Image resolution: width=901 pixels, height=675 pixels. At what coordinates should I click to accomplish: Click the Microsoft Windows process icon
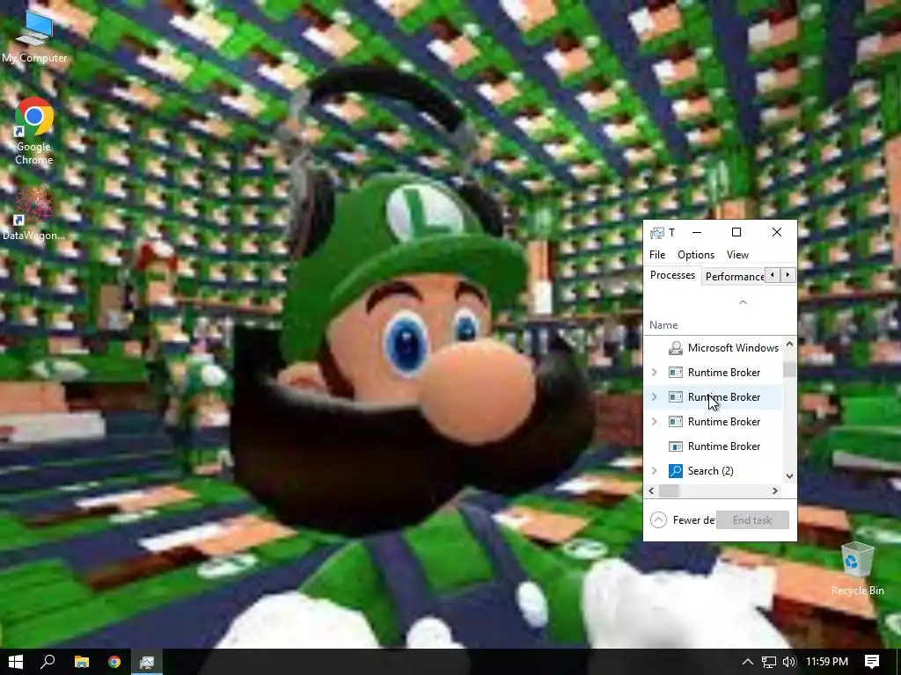676,348
